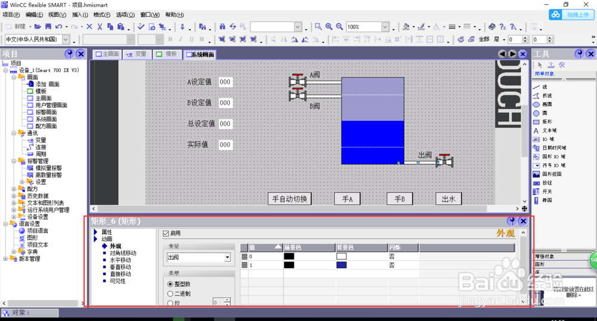Toggle the 启用 enable checkbox
Image resolution: width=597 pixels, height=321 pixels.
coord(165,233)
